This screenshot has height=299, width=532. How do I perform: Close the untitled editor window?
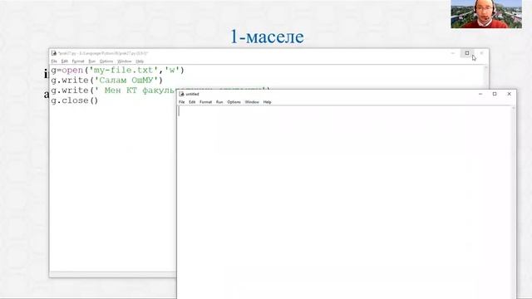pyautogui.click(x=510, y=94)
